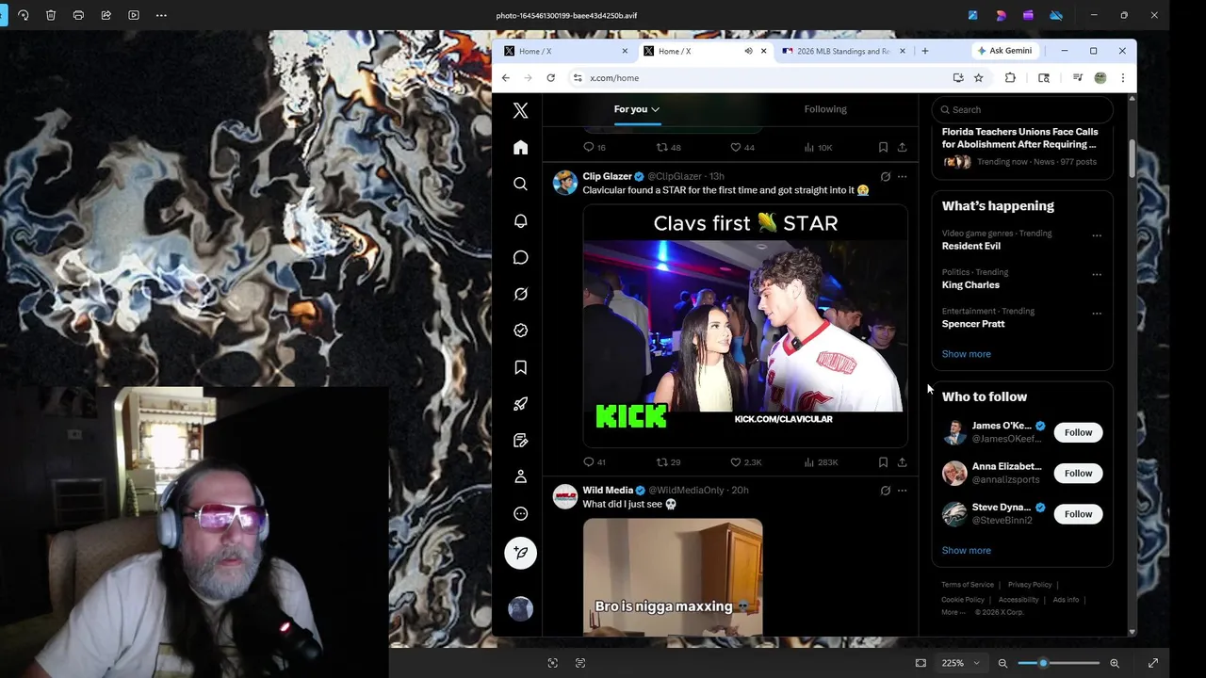
Task: Click the zoom in magnifier icon
Action: [1115, 663]
